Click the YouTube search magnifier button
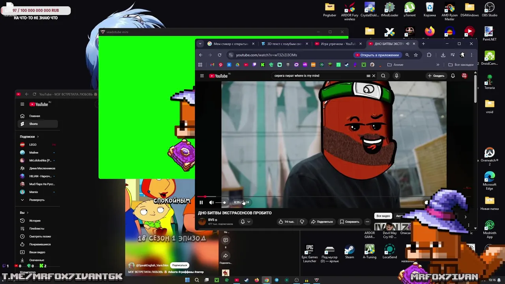This screenshot has width=505, height=284. tap(383, 76)
